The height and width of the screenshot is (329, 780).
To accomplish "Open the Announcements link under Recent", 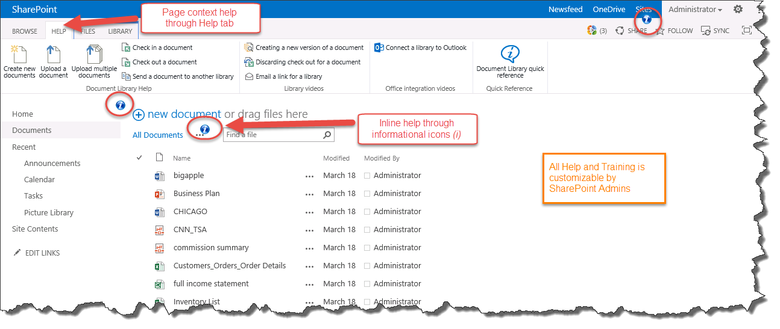I will point(52,163).
